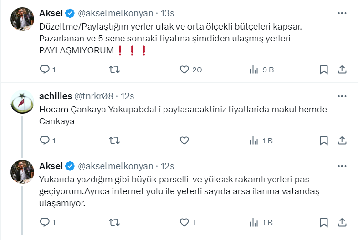The height and width of the screenshot is (240, 358).
Task: Open more options on achilles' tweet
Action: [342, 96]
